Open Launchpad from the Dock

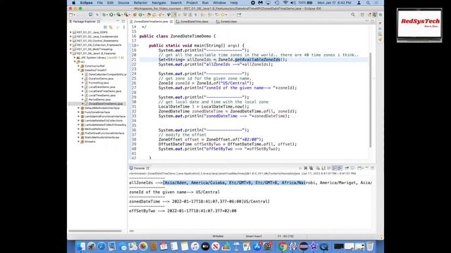pos(91,246)
